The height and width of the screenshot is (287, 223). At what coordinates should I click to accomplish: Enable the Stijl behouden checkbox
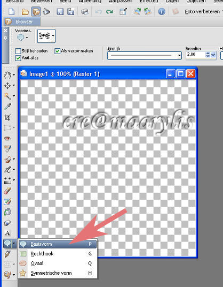[x=18, y=51]
